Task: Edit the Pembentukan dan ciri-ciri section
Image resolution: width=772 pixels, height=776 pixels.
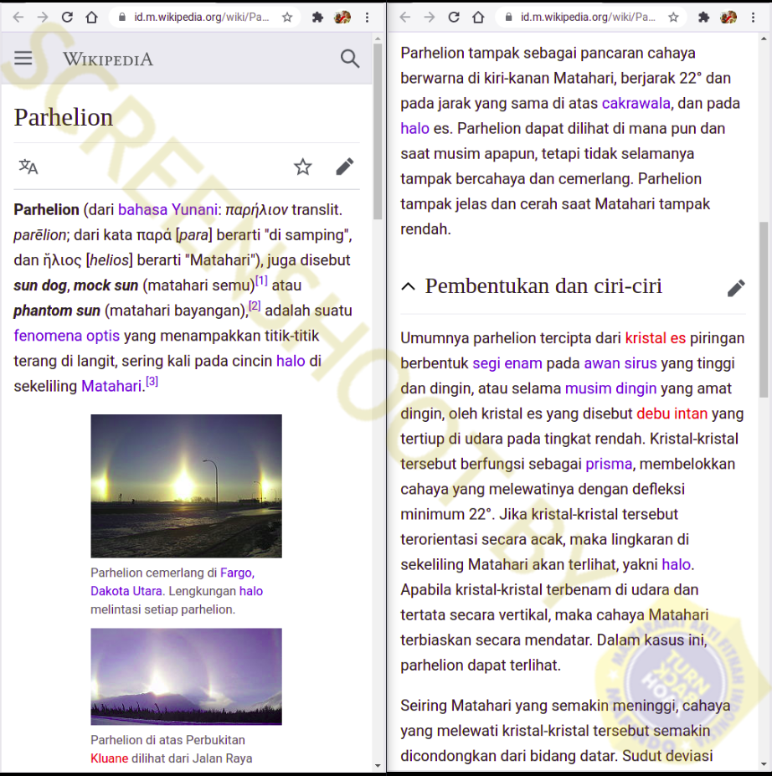Action: pos(736,287)
